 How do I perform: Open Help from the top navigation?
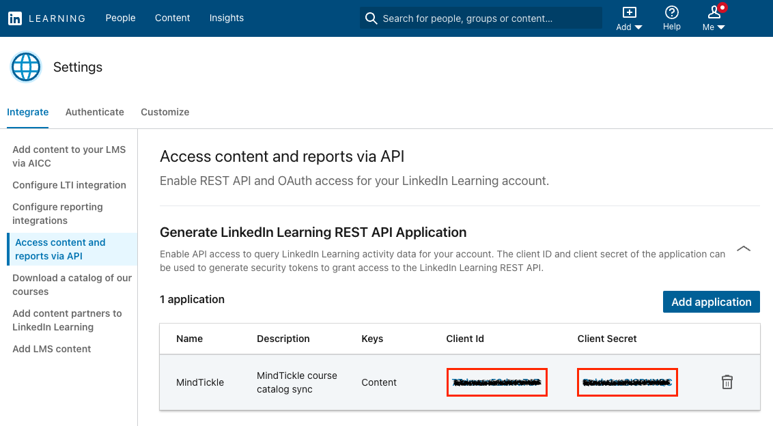pos(671,18)
